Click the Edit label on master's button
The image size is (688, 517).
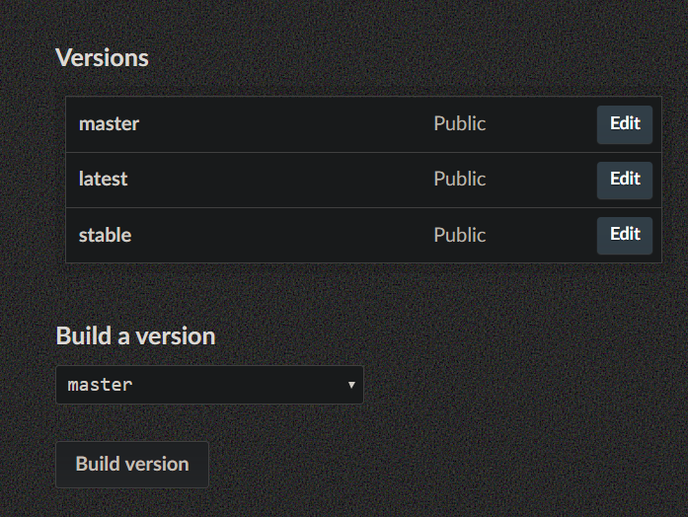point(625,123)
